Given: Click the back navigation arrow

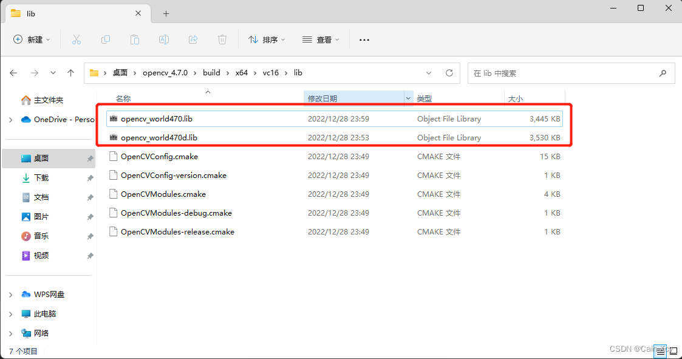Looking at the screenshot, I should click(x=13, y=72).
